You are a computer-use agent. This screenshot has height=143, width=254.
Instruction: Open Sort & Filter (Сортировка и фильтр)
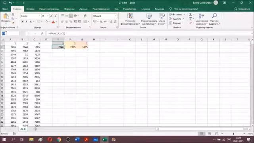pyautogui.click(x=202, y=19)
